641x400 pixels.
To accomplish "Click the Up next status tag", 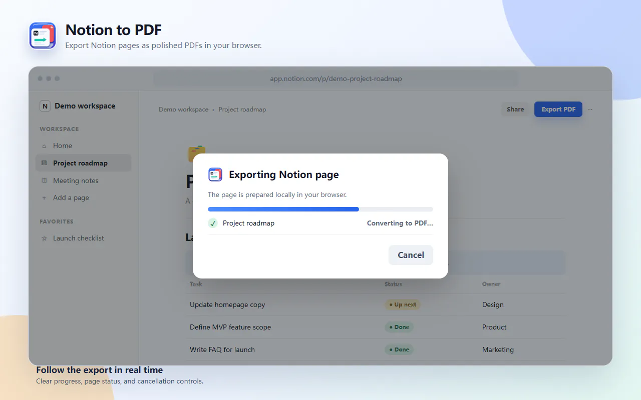I will pyautogui.click(x=402, y=304).
